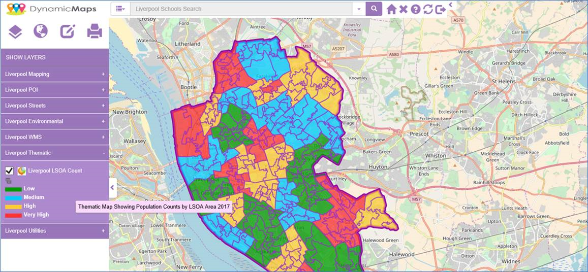The width and height of the screenshot is (588, 272).
Task: Click the St Helens label on map
Action: (x=505, y=81)
